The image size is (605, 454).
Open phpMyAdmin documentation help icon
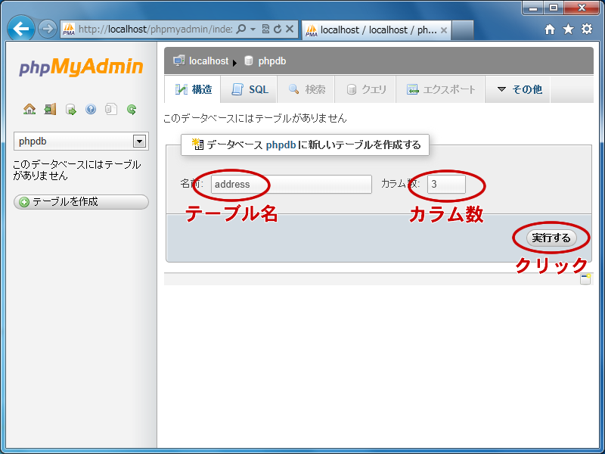91,110
